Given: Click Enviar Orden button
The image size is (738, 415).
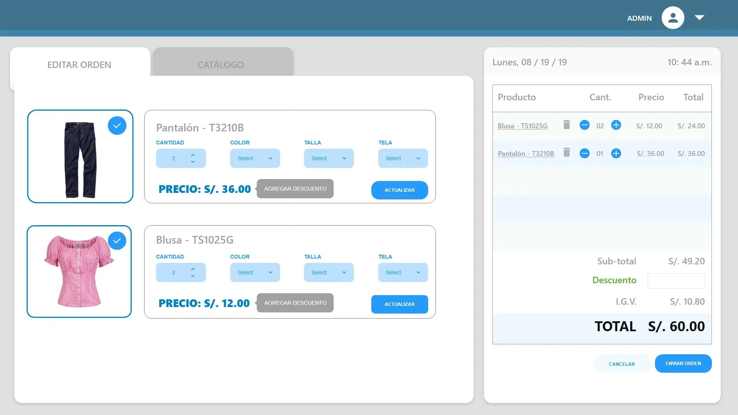Looking at the screenshot, I should [x=683, y=364].
